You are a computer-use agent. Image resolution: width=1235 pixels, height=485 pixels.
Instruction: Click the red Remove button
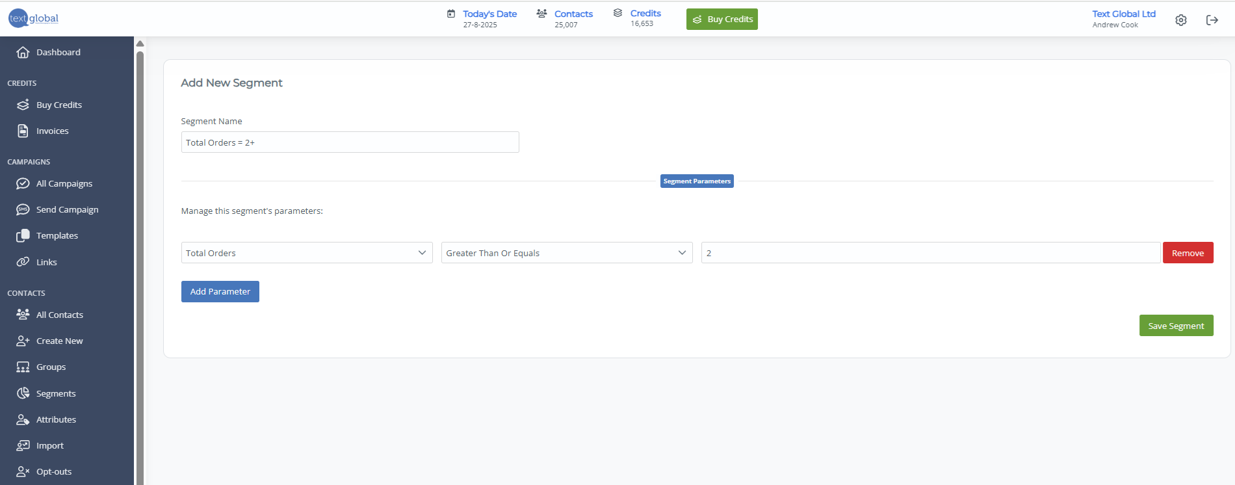(x=1188, y=253)
